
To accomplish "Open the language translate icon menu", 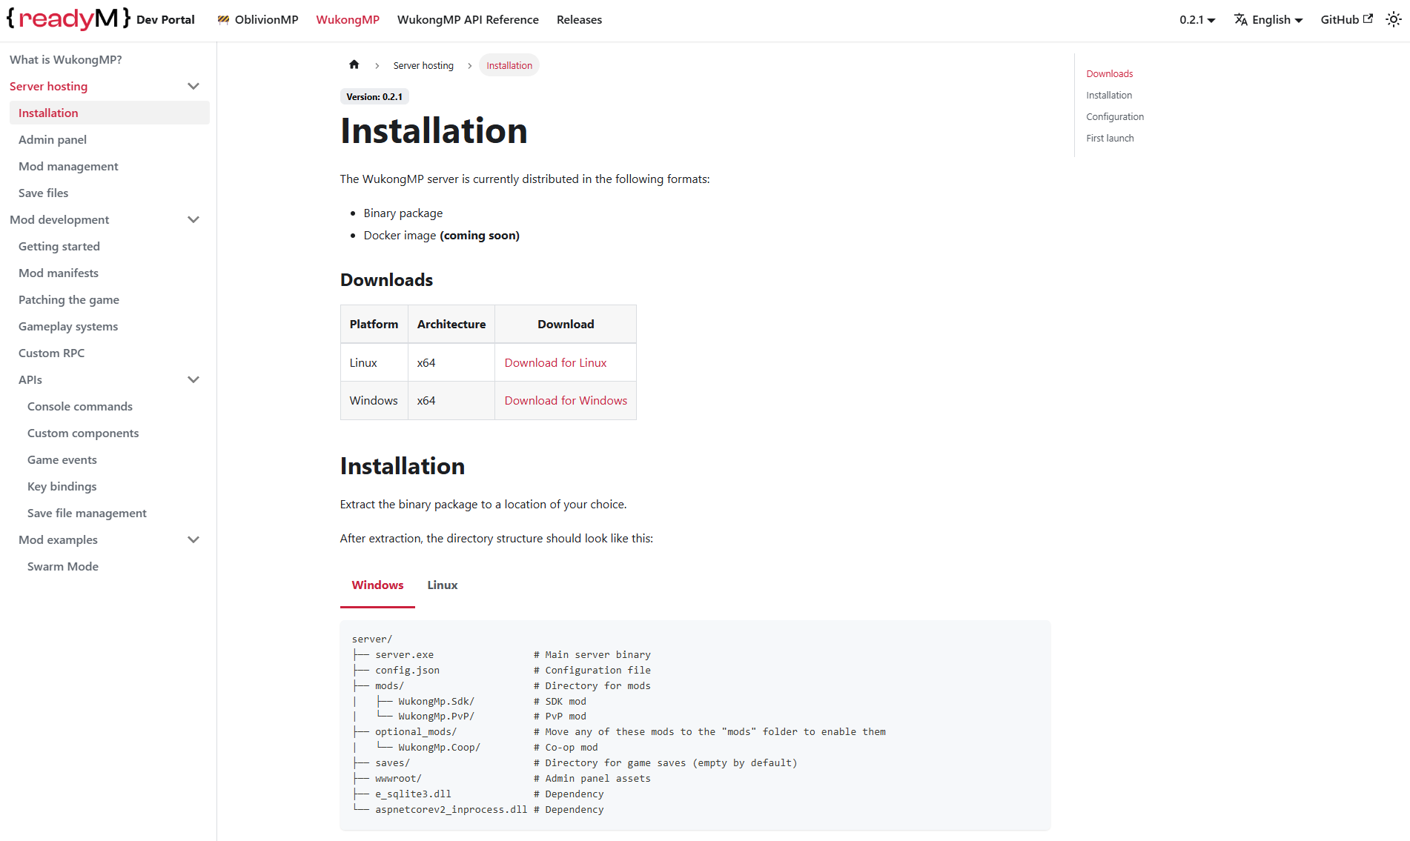I will click(1240, 20).
